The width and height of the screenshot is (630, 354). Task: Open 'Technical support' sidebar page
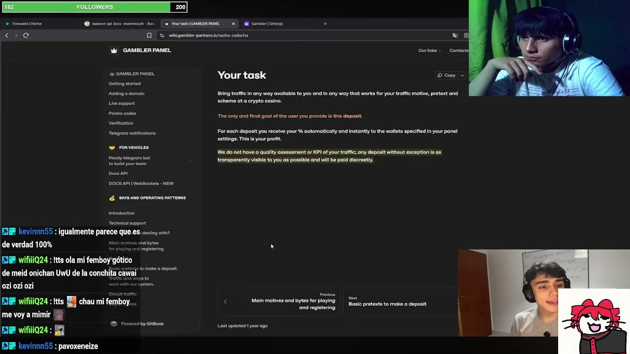coord(127,223)
